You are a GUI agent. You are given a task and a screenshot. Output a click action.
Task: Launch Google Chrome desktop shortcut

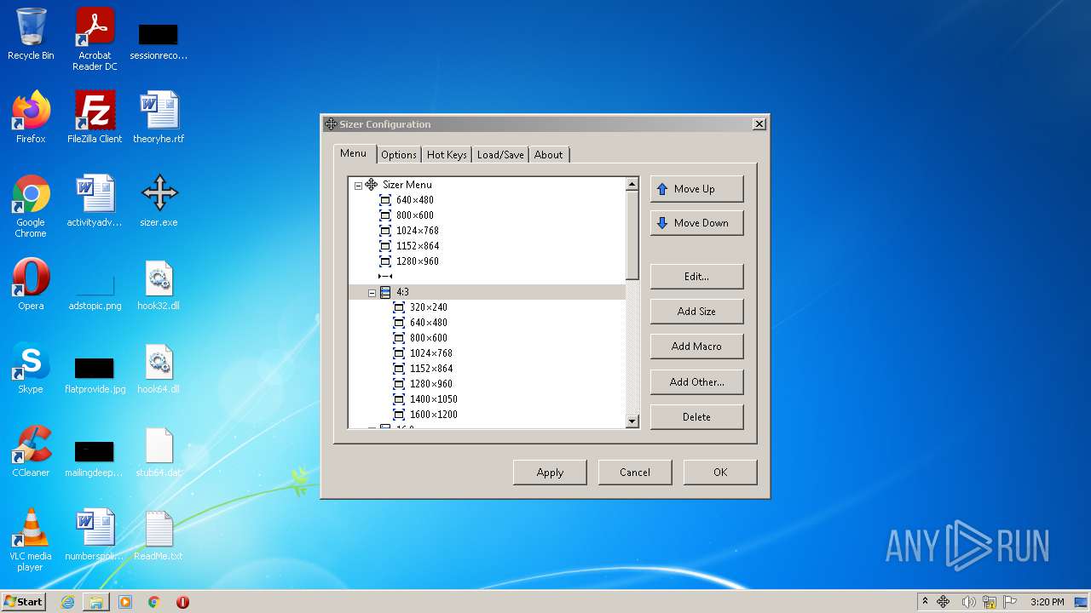[x=31, y=206]
